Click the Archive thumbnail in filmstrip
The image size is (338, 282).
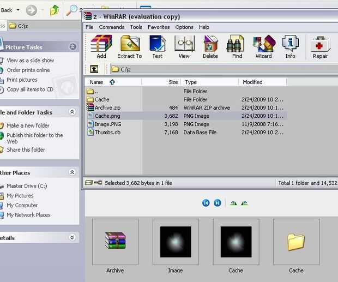pos(115,242)
